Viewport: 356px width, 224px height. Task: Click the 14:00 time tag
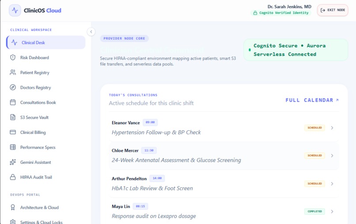[x=157, y=178]
